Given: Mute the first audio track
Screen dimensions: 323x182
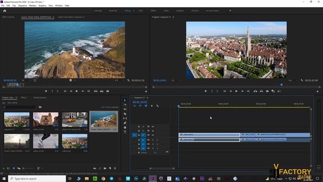Looking at the screenshot, I should click(x=153, y=140).
